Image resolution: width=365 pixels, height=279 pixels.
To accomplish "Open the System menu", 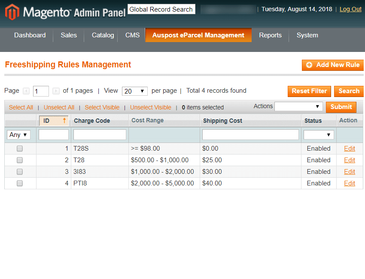I will pyautogui.click(x=307, y=35).
